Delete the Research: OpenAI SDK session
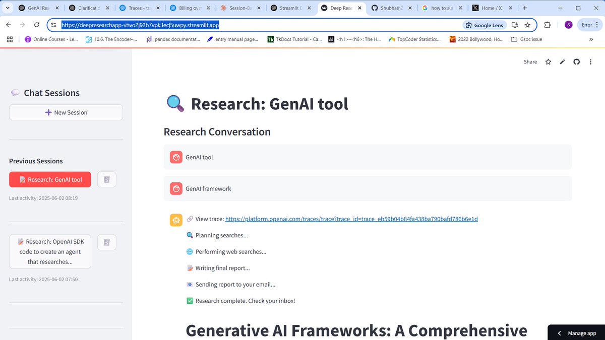The image size is (605, 340). click(107, 242)
